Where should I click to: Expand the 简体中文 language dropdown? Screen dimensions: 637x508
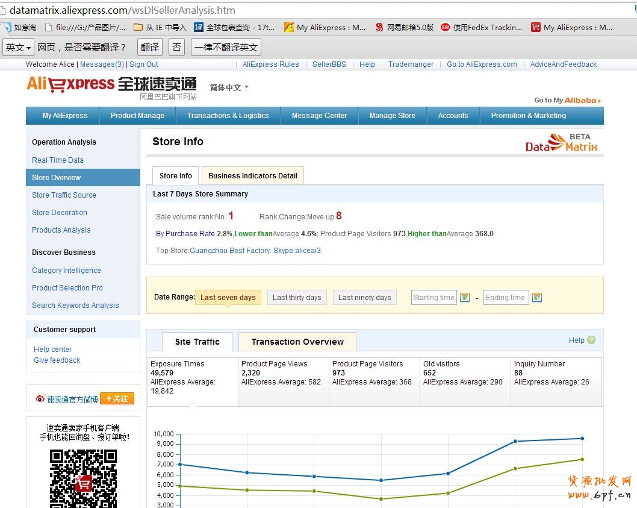pyautogui.click(x=229, y=87)
